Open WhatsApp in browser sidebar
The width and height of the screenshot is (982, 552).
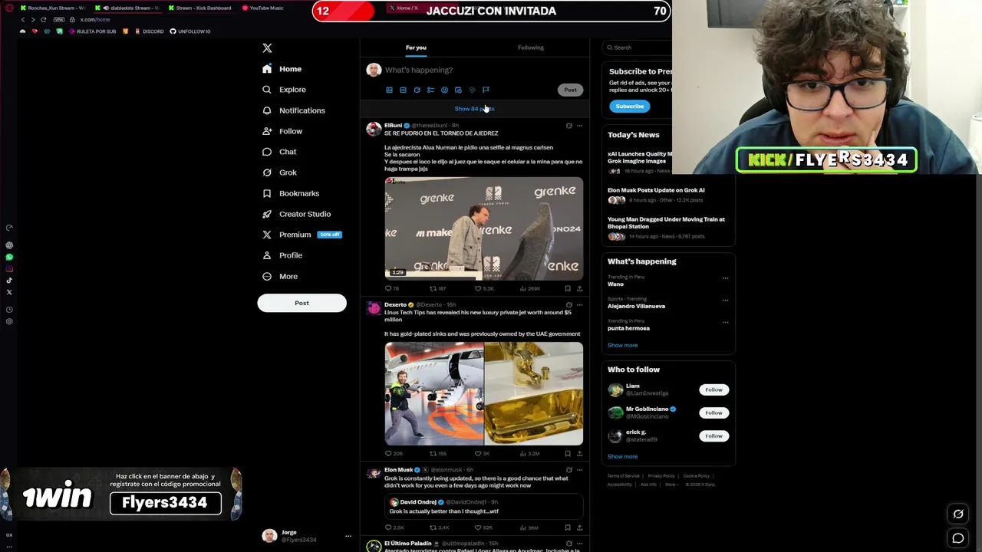(x=9, y=257)
